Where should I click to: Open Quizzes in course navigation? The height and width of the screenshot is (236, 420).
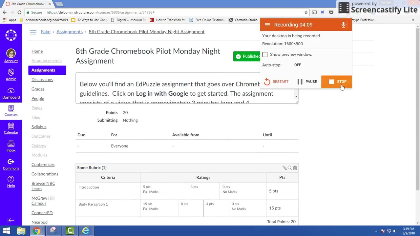(39, 146)
